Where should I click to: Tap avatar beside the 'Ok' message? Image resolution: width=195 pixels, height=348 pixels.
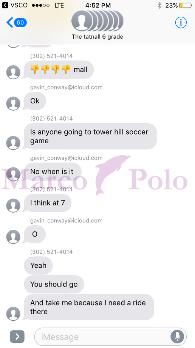point(13,103)
